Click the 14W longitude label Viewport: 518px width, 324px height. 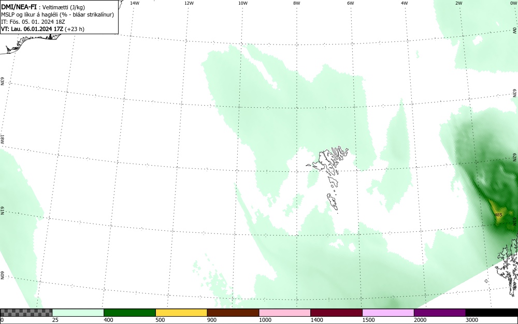(135, 3)
